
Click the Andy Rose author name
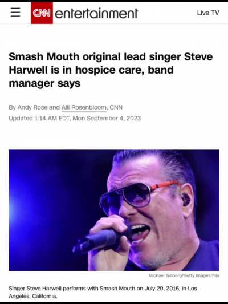[x=32, y=107]
